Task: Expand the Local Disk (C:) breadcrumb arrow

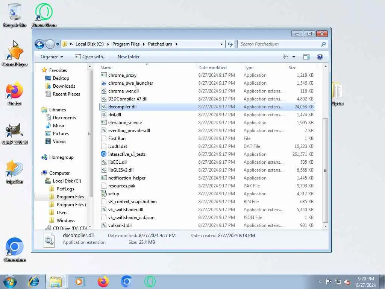Action: 108,44
